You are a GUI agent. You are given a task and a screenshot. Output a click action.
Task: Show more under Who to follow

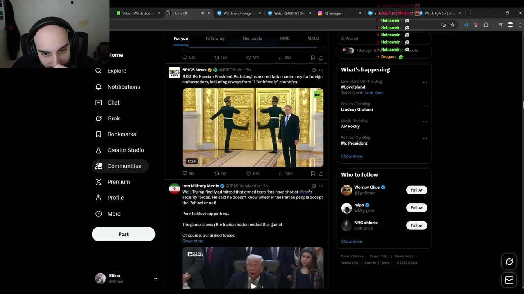coord(352,241)
